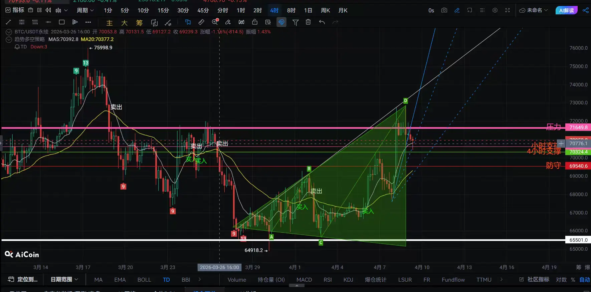The height and width of the screenshot is (292, 591).
Task: Click the 0s refresh countdown indicator
Action: (x=431, y=10)
